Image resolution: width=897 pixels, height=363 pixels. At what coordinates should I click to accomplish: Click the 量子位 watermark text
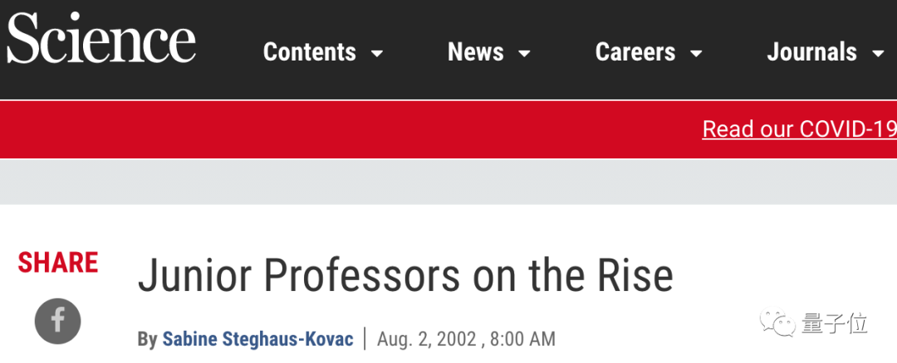[834, 324]
